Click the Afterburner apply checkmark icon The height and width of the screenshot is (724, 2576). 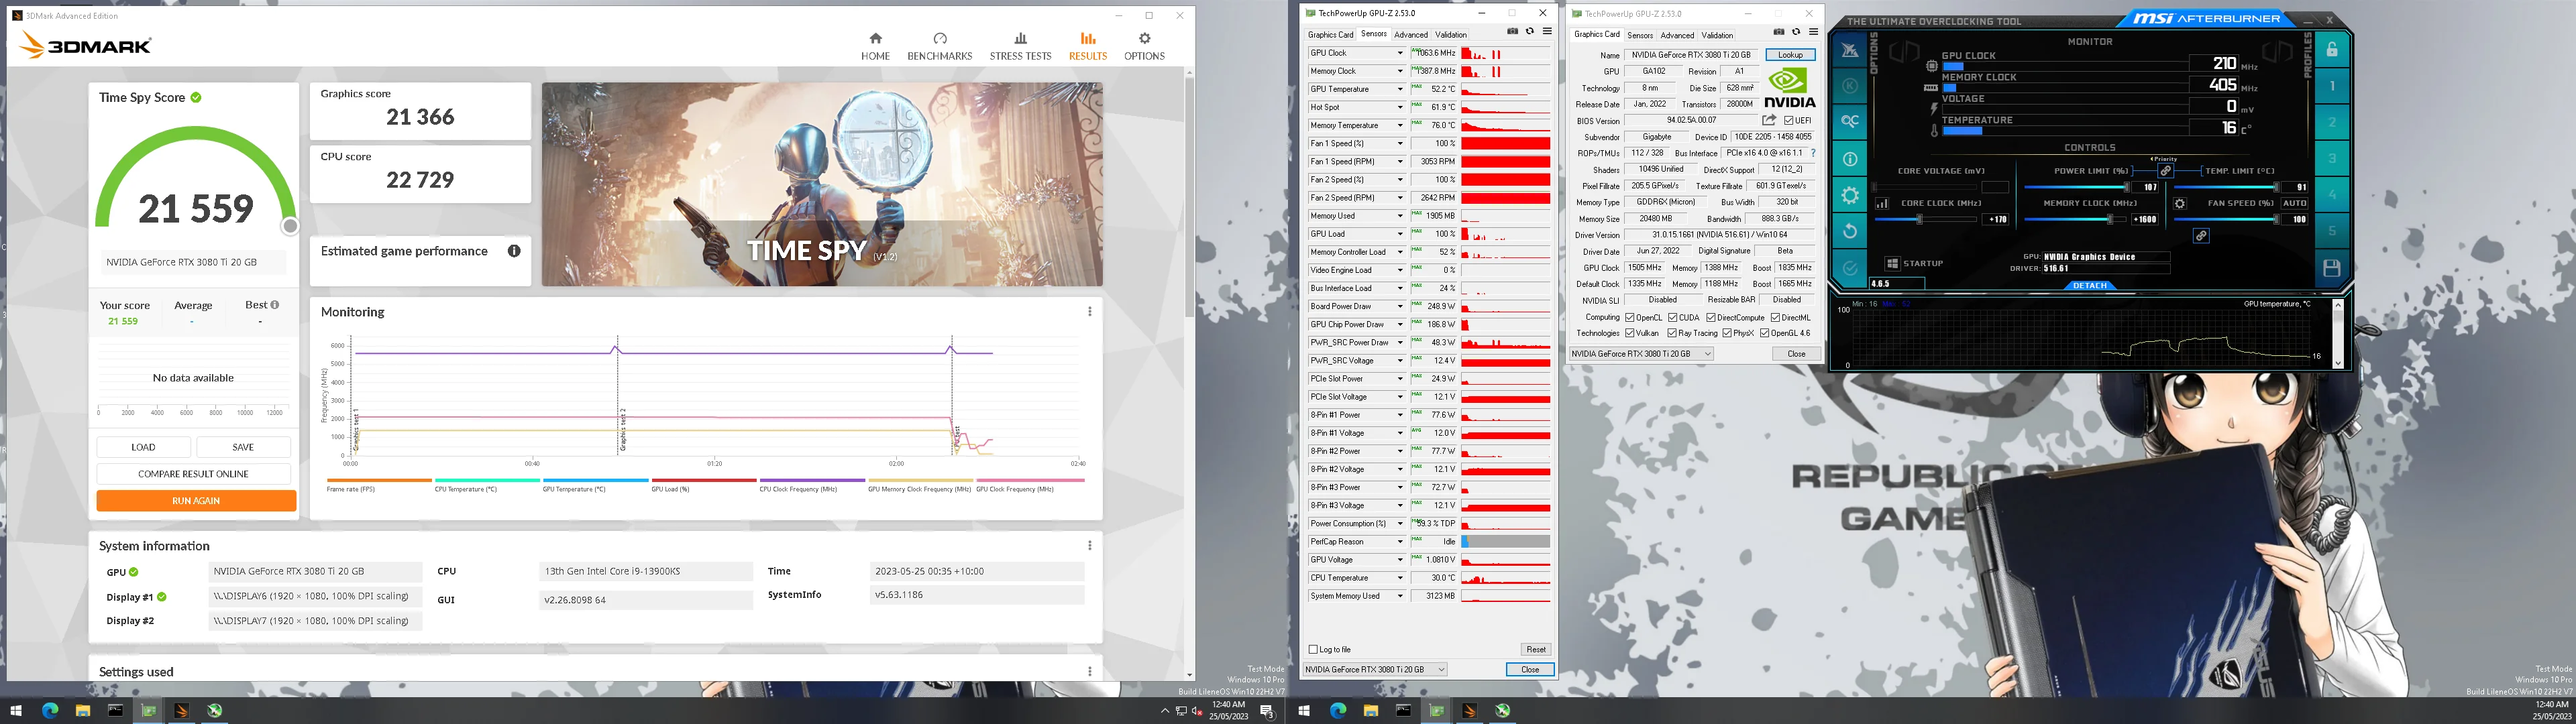coord(1850,268)
